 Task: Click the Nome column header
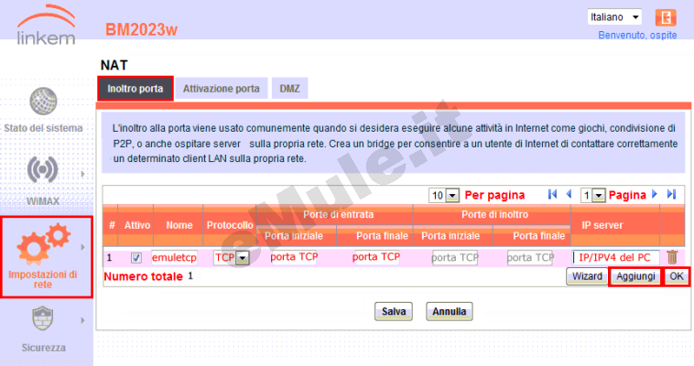[x=179, y=225]
